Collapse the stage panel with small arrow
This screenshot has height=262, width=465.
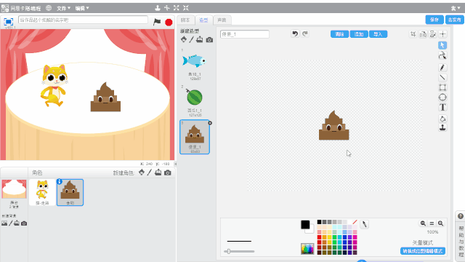(175, 164)
